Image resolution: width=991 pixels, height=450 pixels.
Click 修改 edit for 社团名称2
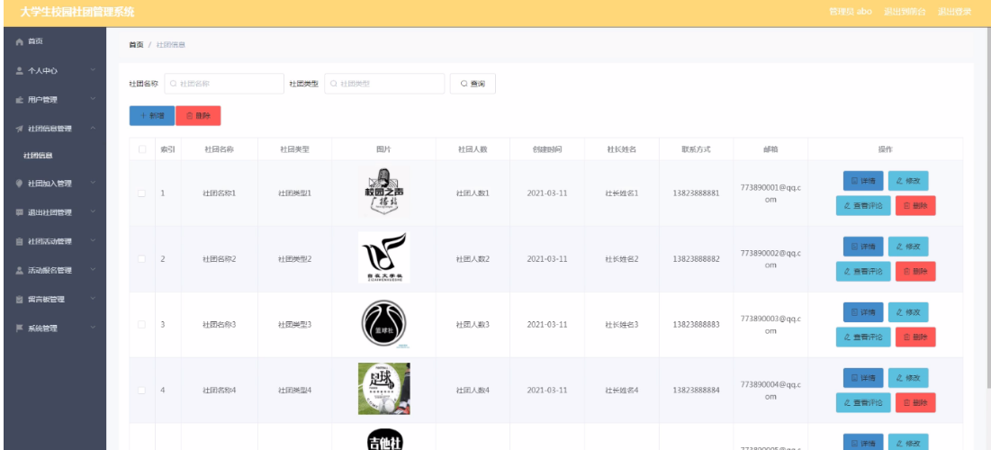908,247
